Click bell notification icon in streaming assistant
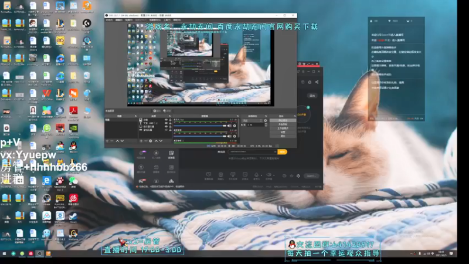Screen dimensions: 469x264 [310, 82]
